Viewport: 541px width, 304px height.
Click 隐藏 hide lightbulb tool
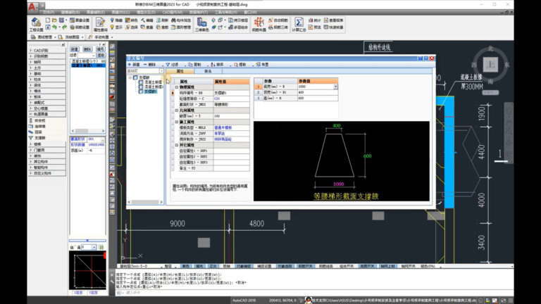116,20
